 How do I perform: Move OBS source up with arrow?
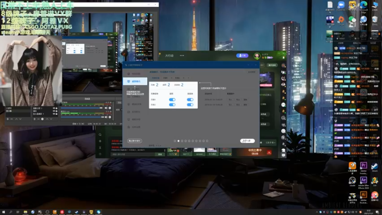click(x=47, y=119)
